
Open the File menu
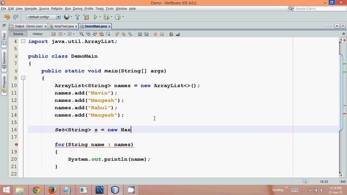point(3,9)
